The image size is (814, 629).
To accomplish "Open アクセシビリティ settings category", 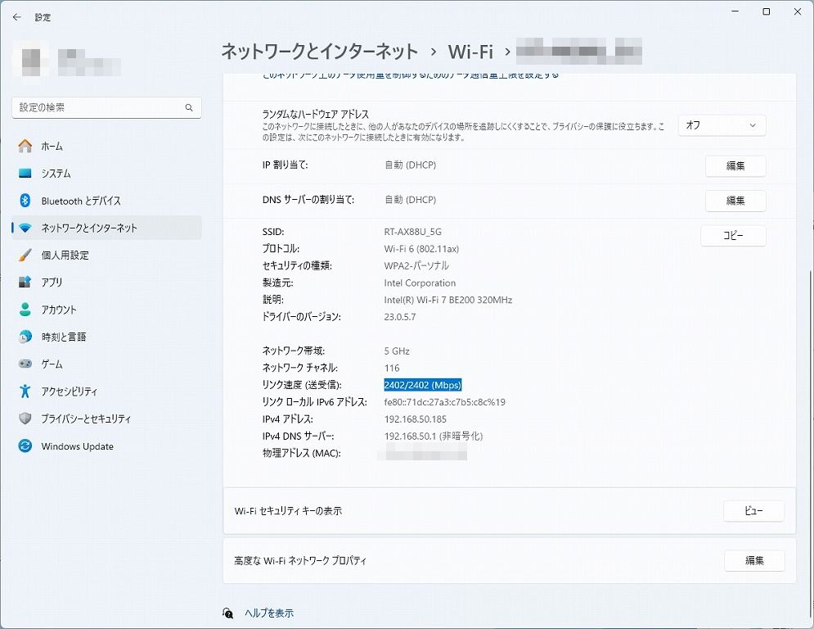I will (70, 391).
